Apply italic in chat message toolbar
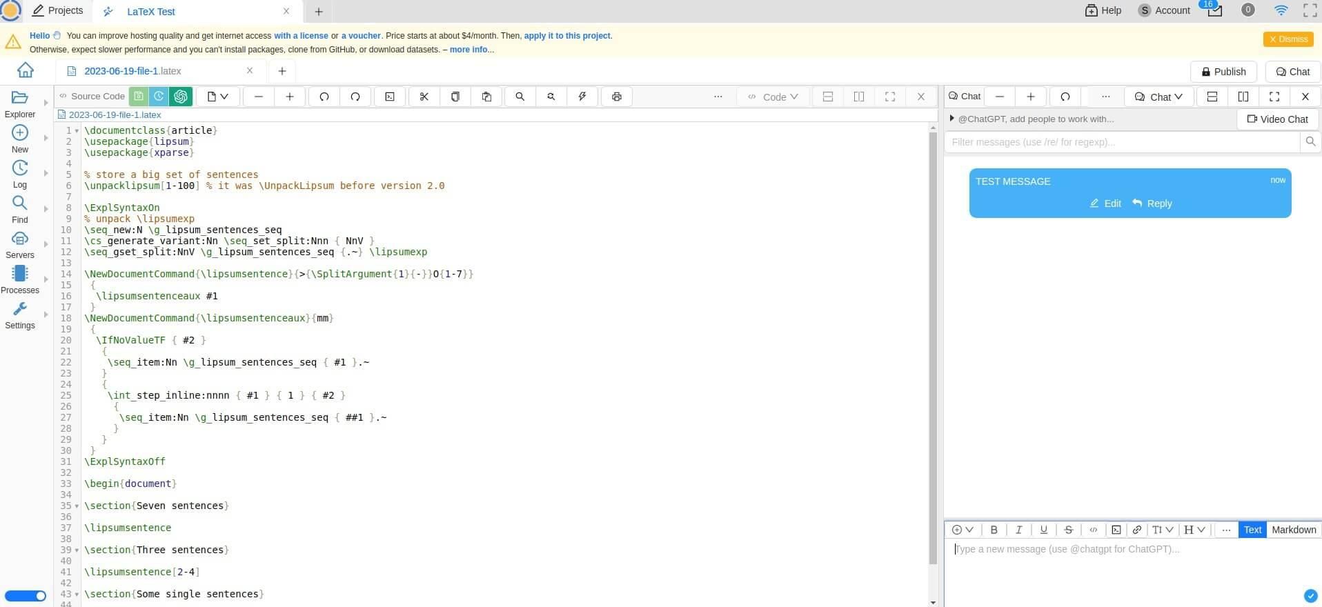1322x607 pixels. coord(1018,530)
